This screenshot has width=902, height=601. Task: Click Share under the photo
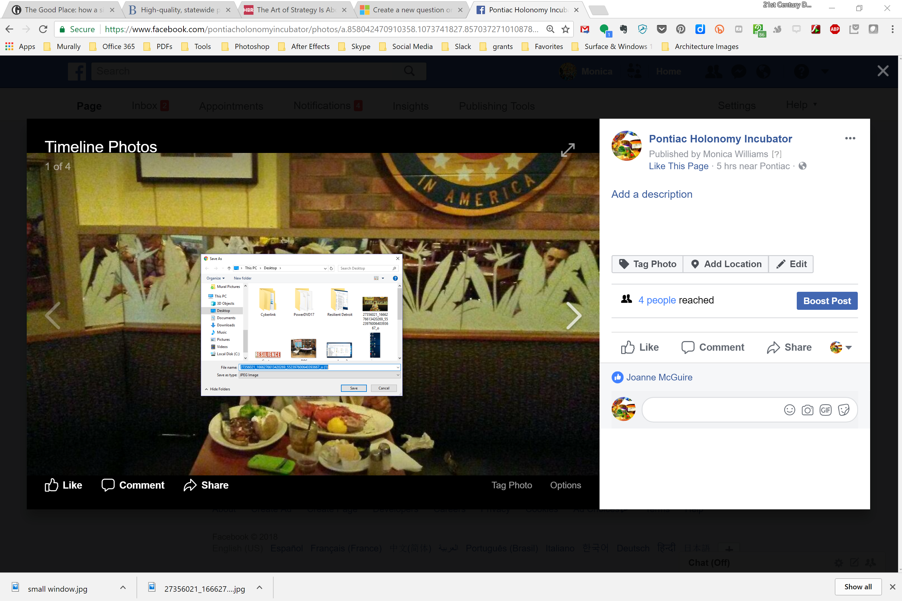pos(206,485)
